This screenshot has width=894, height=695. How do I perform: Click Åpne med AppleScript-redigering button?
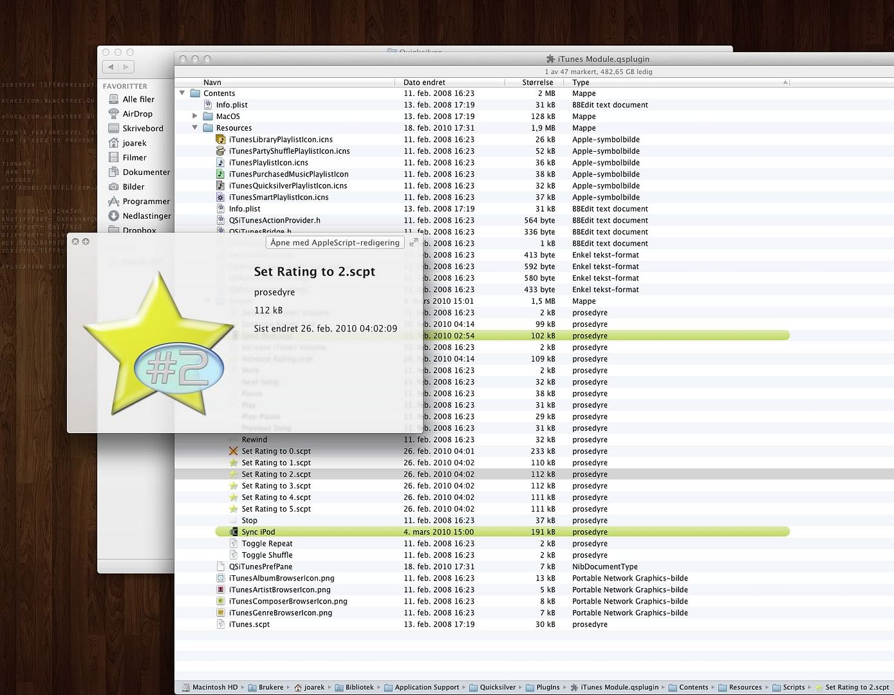pyautogui.click(x=335, y=243)
